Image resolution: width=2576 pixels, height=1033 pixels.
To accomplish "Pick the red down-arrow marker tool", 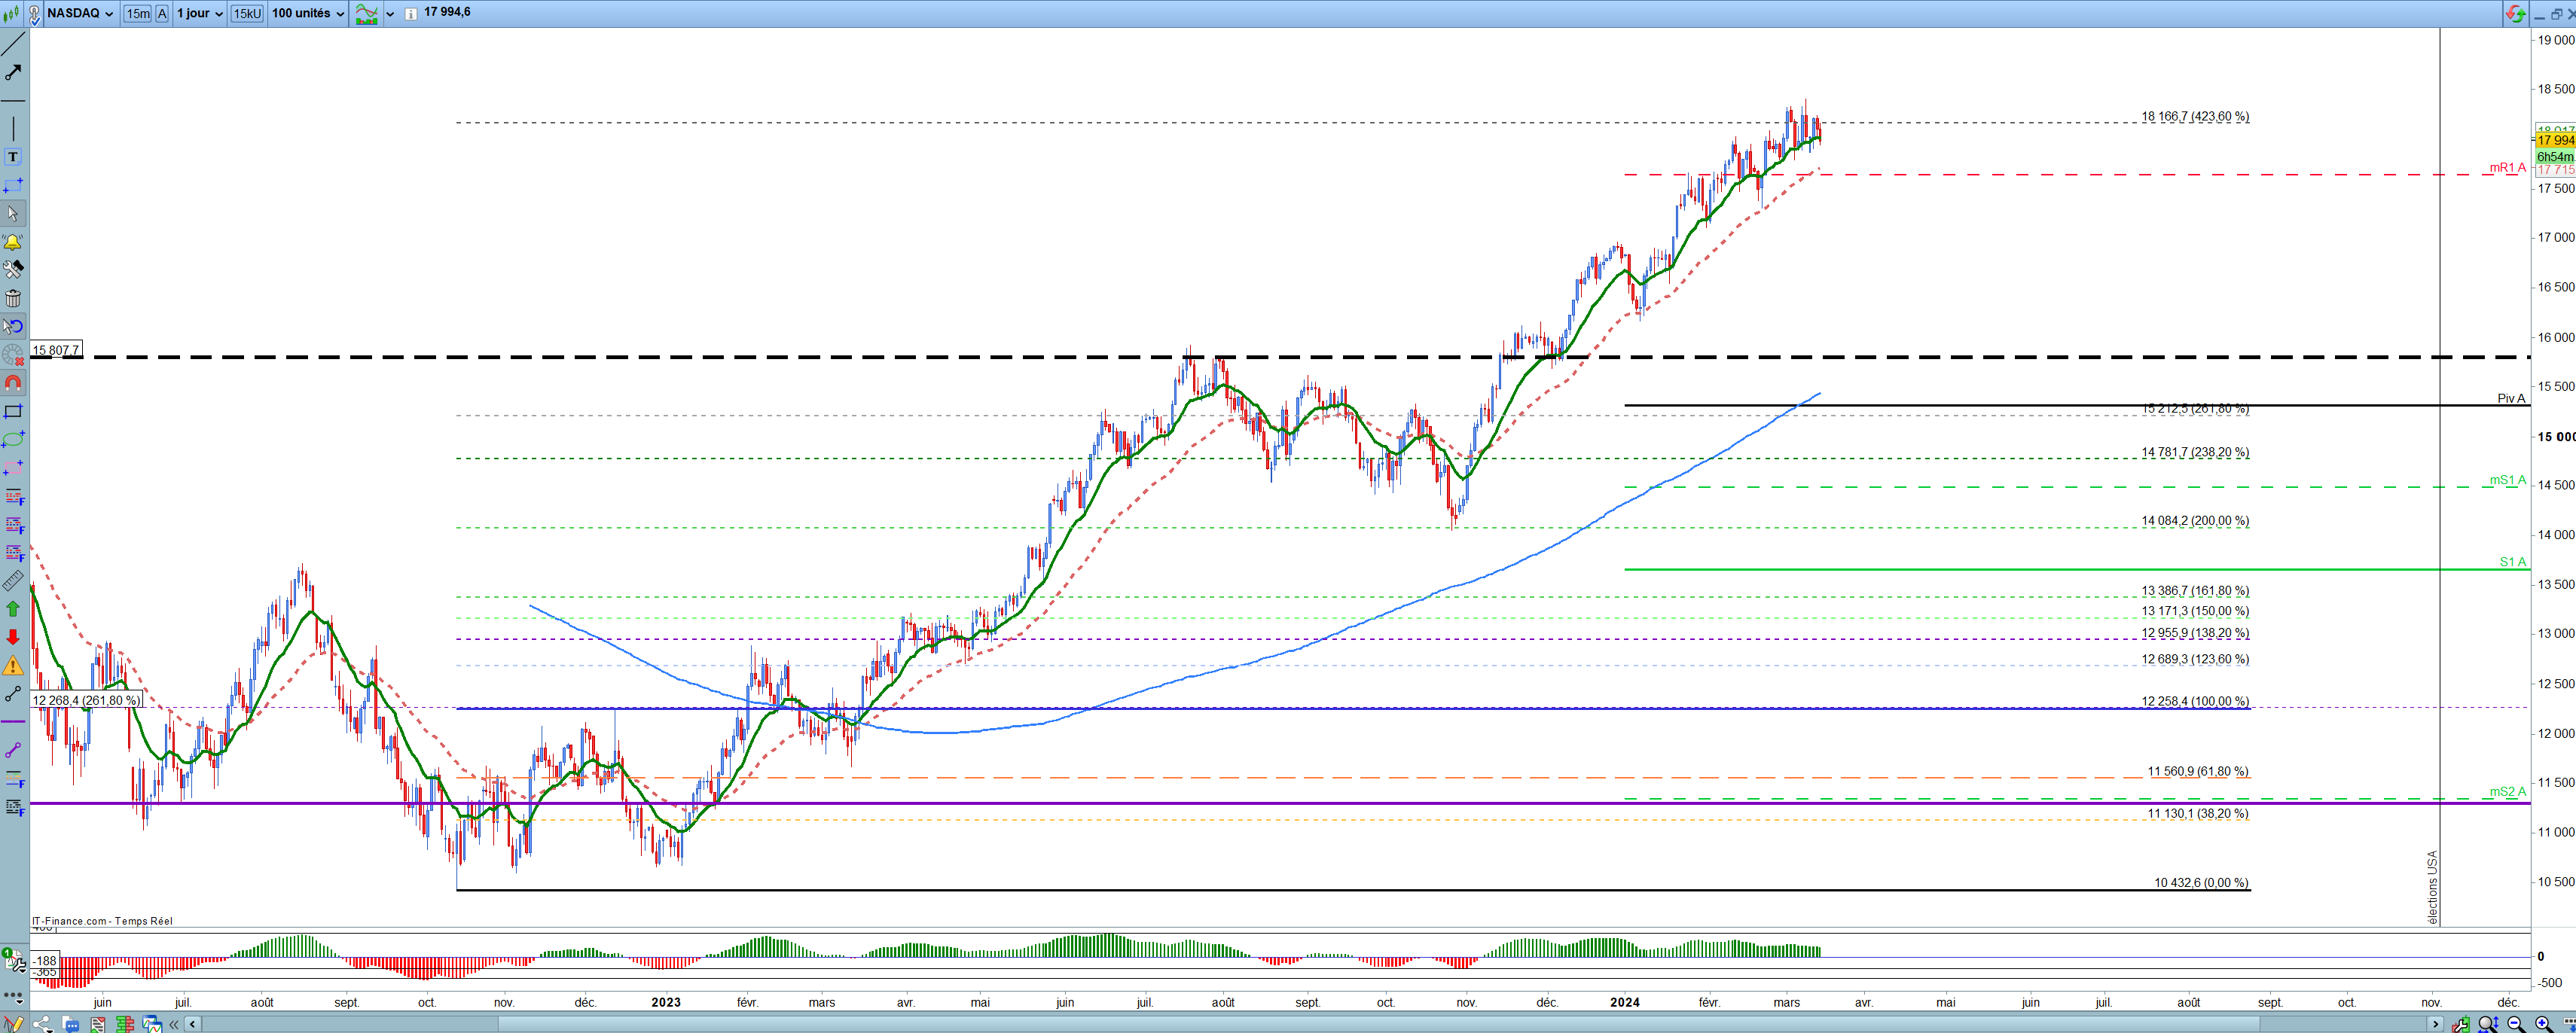I will pos(13,637).
